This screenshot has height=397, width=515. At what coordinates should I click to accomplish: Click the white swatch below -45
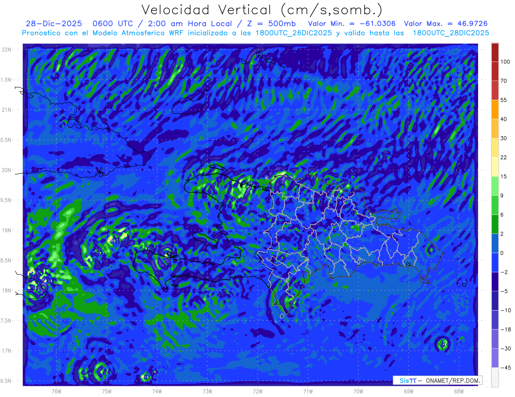pyautogui.click(x=495, y=377)
